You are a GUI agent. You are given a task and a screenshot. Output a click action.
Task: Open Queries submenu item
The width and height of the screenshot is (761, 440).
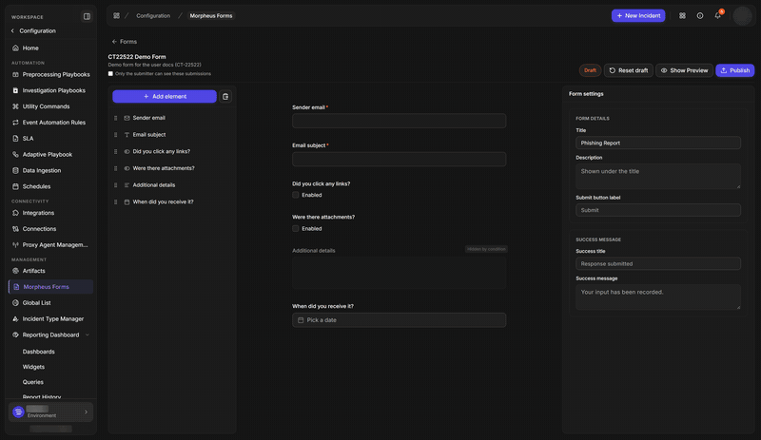click(33, 382)
